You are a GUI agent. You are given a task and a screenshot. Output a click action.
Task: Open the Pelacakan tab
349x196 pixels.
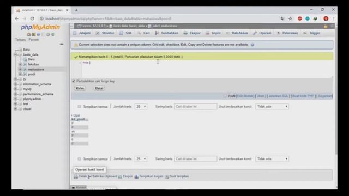pos(287,33)
